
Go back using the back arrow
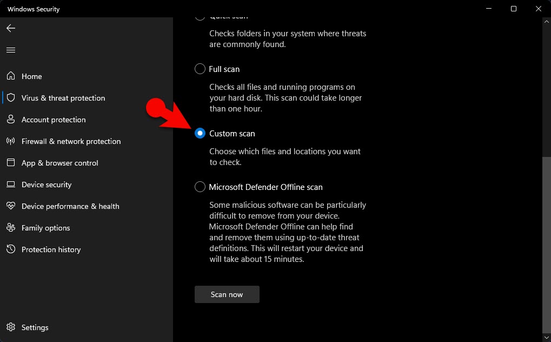click(x=11, y=28)
